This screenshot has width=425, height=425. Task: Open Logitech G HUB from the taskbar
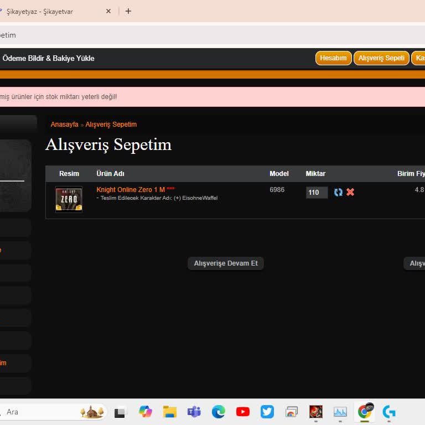point(389,412)
